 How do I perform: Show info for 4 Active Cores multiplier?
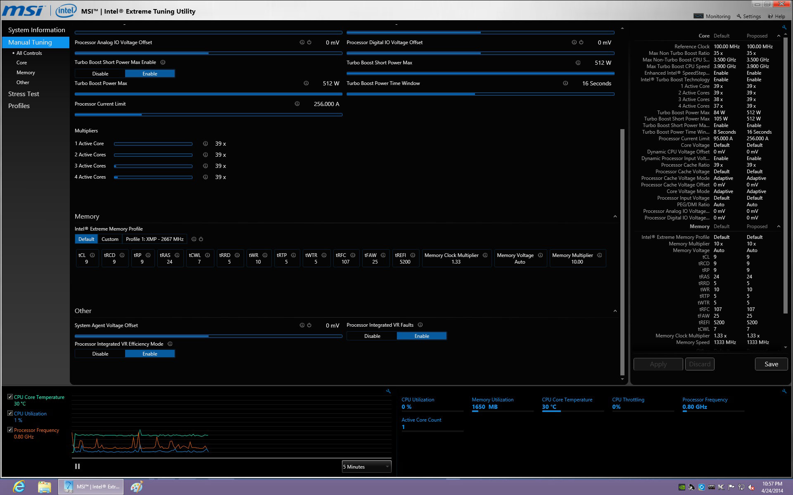(x=205, y=177)
